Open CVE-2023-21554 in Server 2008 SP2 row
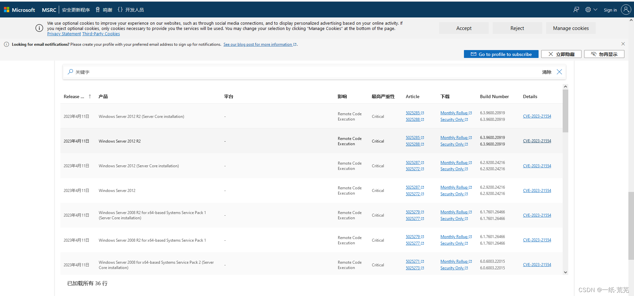 pyautogui.click(x=537, y=265)
